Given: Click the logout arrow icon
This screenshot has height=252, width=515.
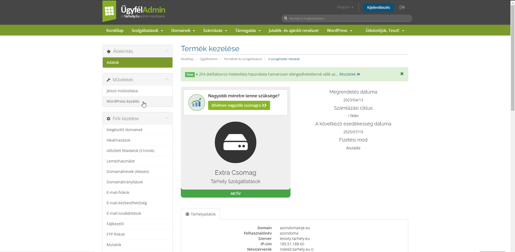Looking at the screenshot, I should (x=402, y=7).
